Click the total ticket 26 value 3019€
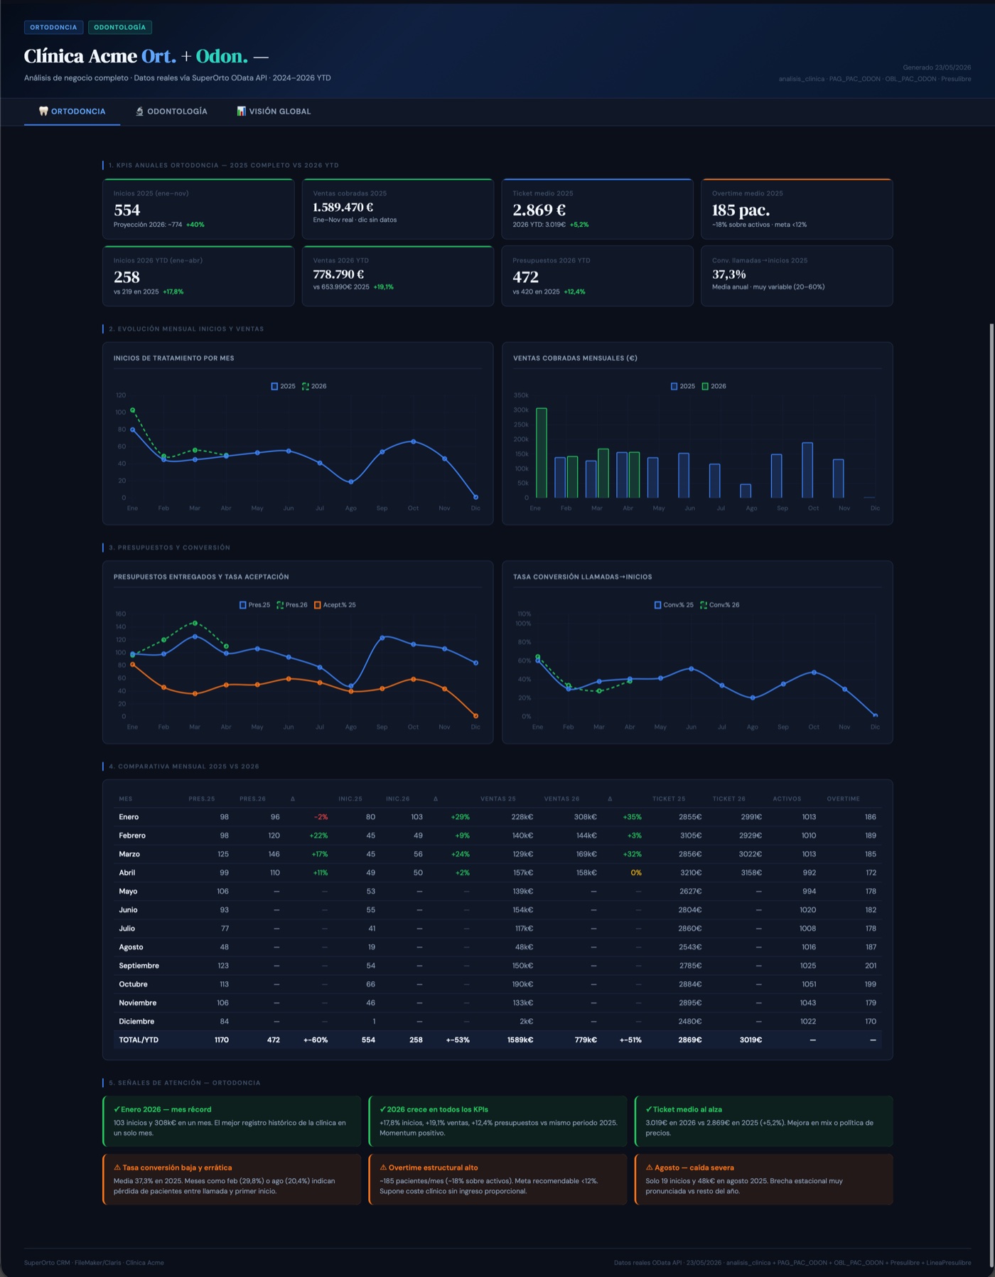 pyautogui.click(x=751, y=1040)
